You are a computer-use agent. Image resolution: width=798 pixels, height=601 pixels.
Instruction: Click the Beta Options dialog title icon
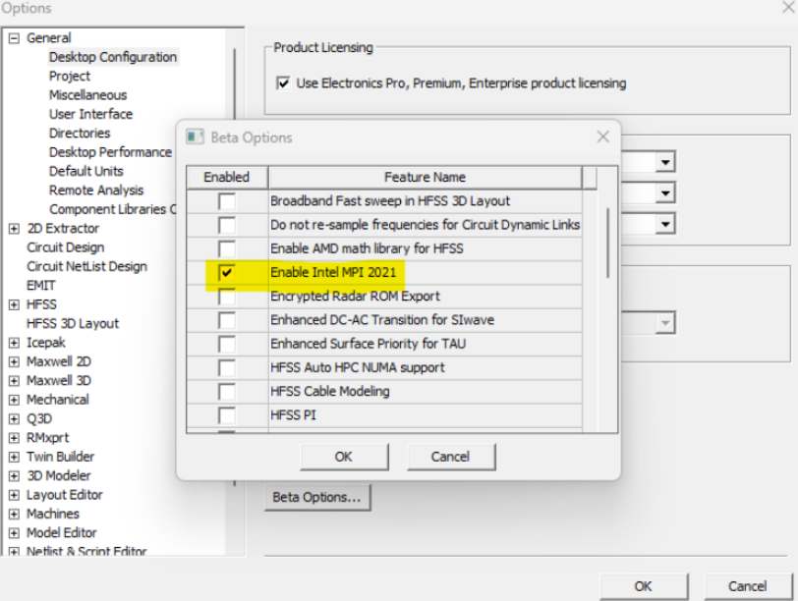coord(196,137)
